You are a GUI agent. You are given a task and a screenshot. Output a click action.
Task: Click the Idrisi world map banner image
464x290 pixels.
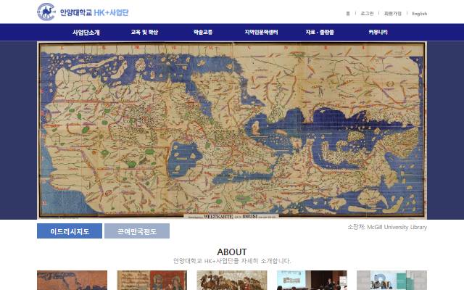[232, 130]
